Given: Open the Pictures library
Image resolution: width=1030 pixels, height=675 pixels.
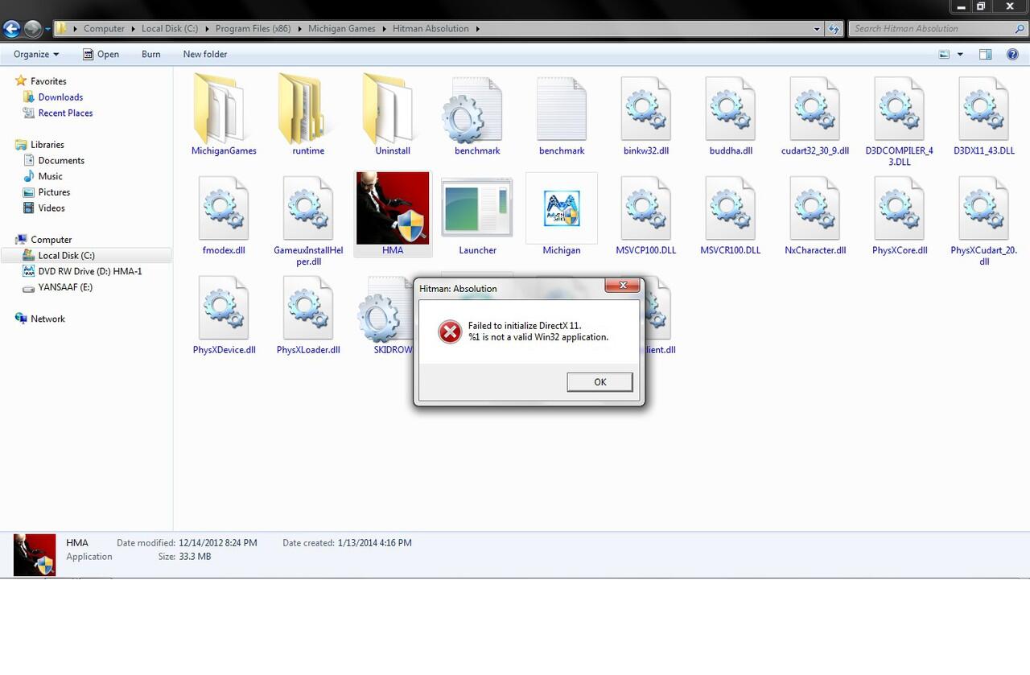Looking at the screenshot, I should tap(54, 192).
